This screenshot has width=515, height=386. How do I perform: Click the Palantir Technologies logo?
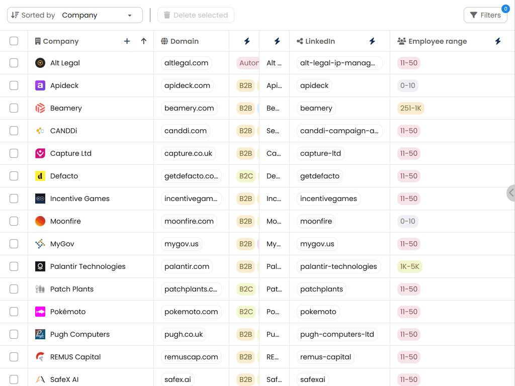click(x=40, y=266)
